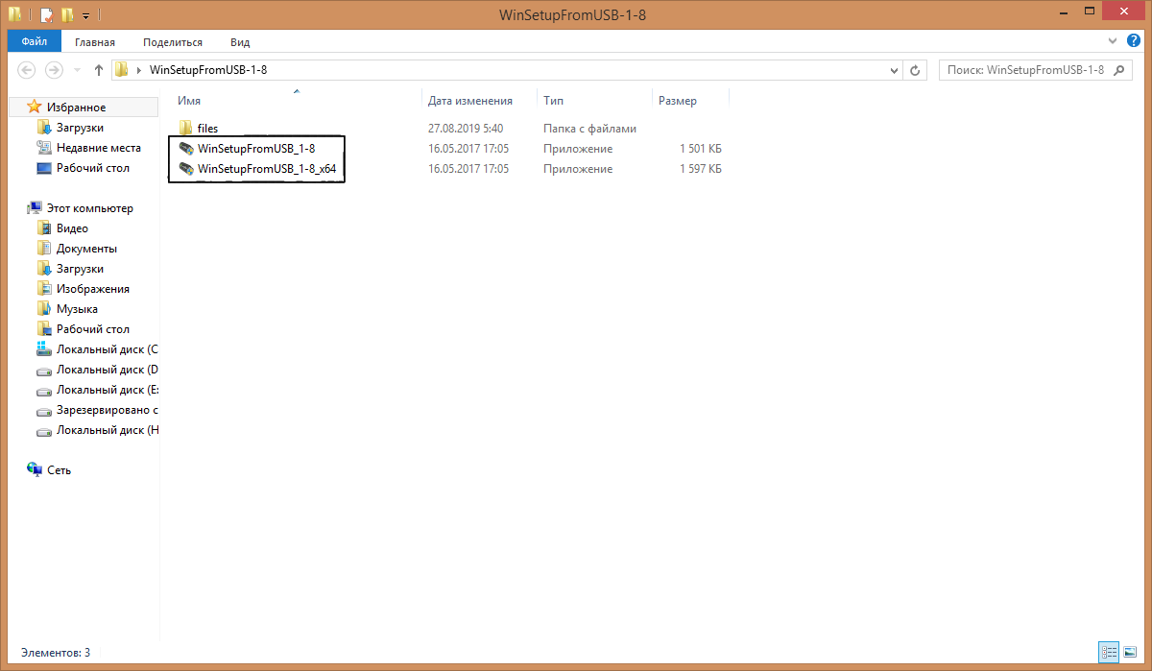Screen dimensions: 1152x671
Task: Click the Видео folder icon
Action: (43, 228)
